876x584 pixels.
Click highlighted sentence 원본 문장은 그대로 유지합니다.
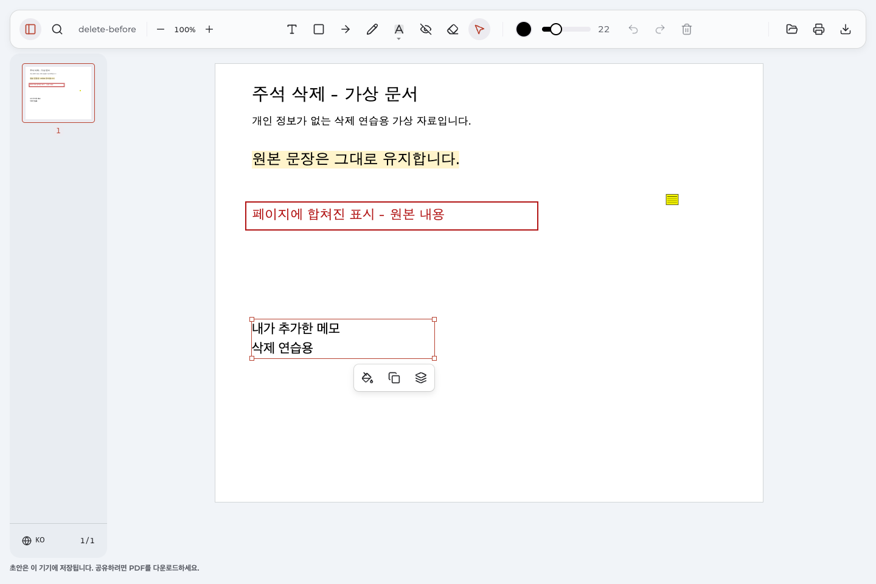(x=356, y=159)
